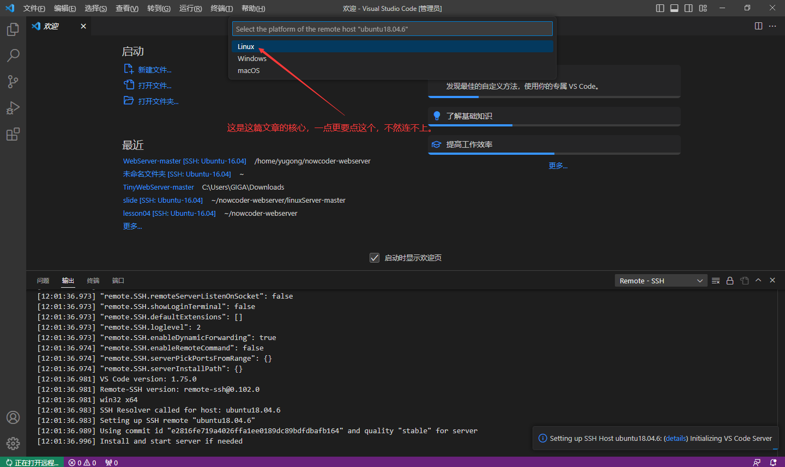Open the 帮助(H) menu
Image resolution: width=785 pixels, height=467 pixels.
click(x=253, y=8)
